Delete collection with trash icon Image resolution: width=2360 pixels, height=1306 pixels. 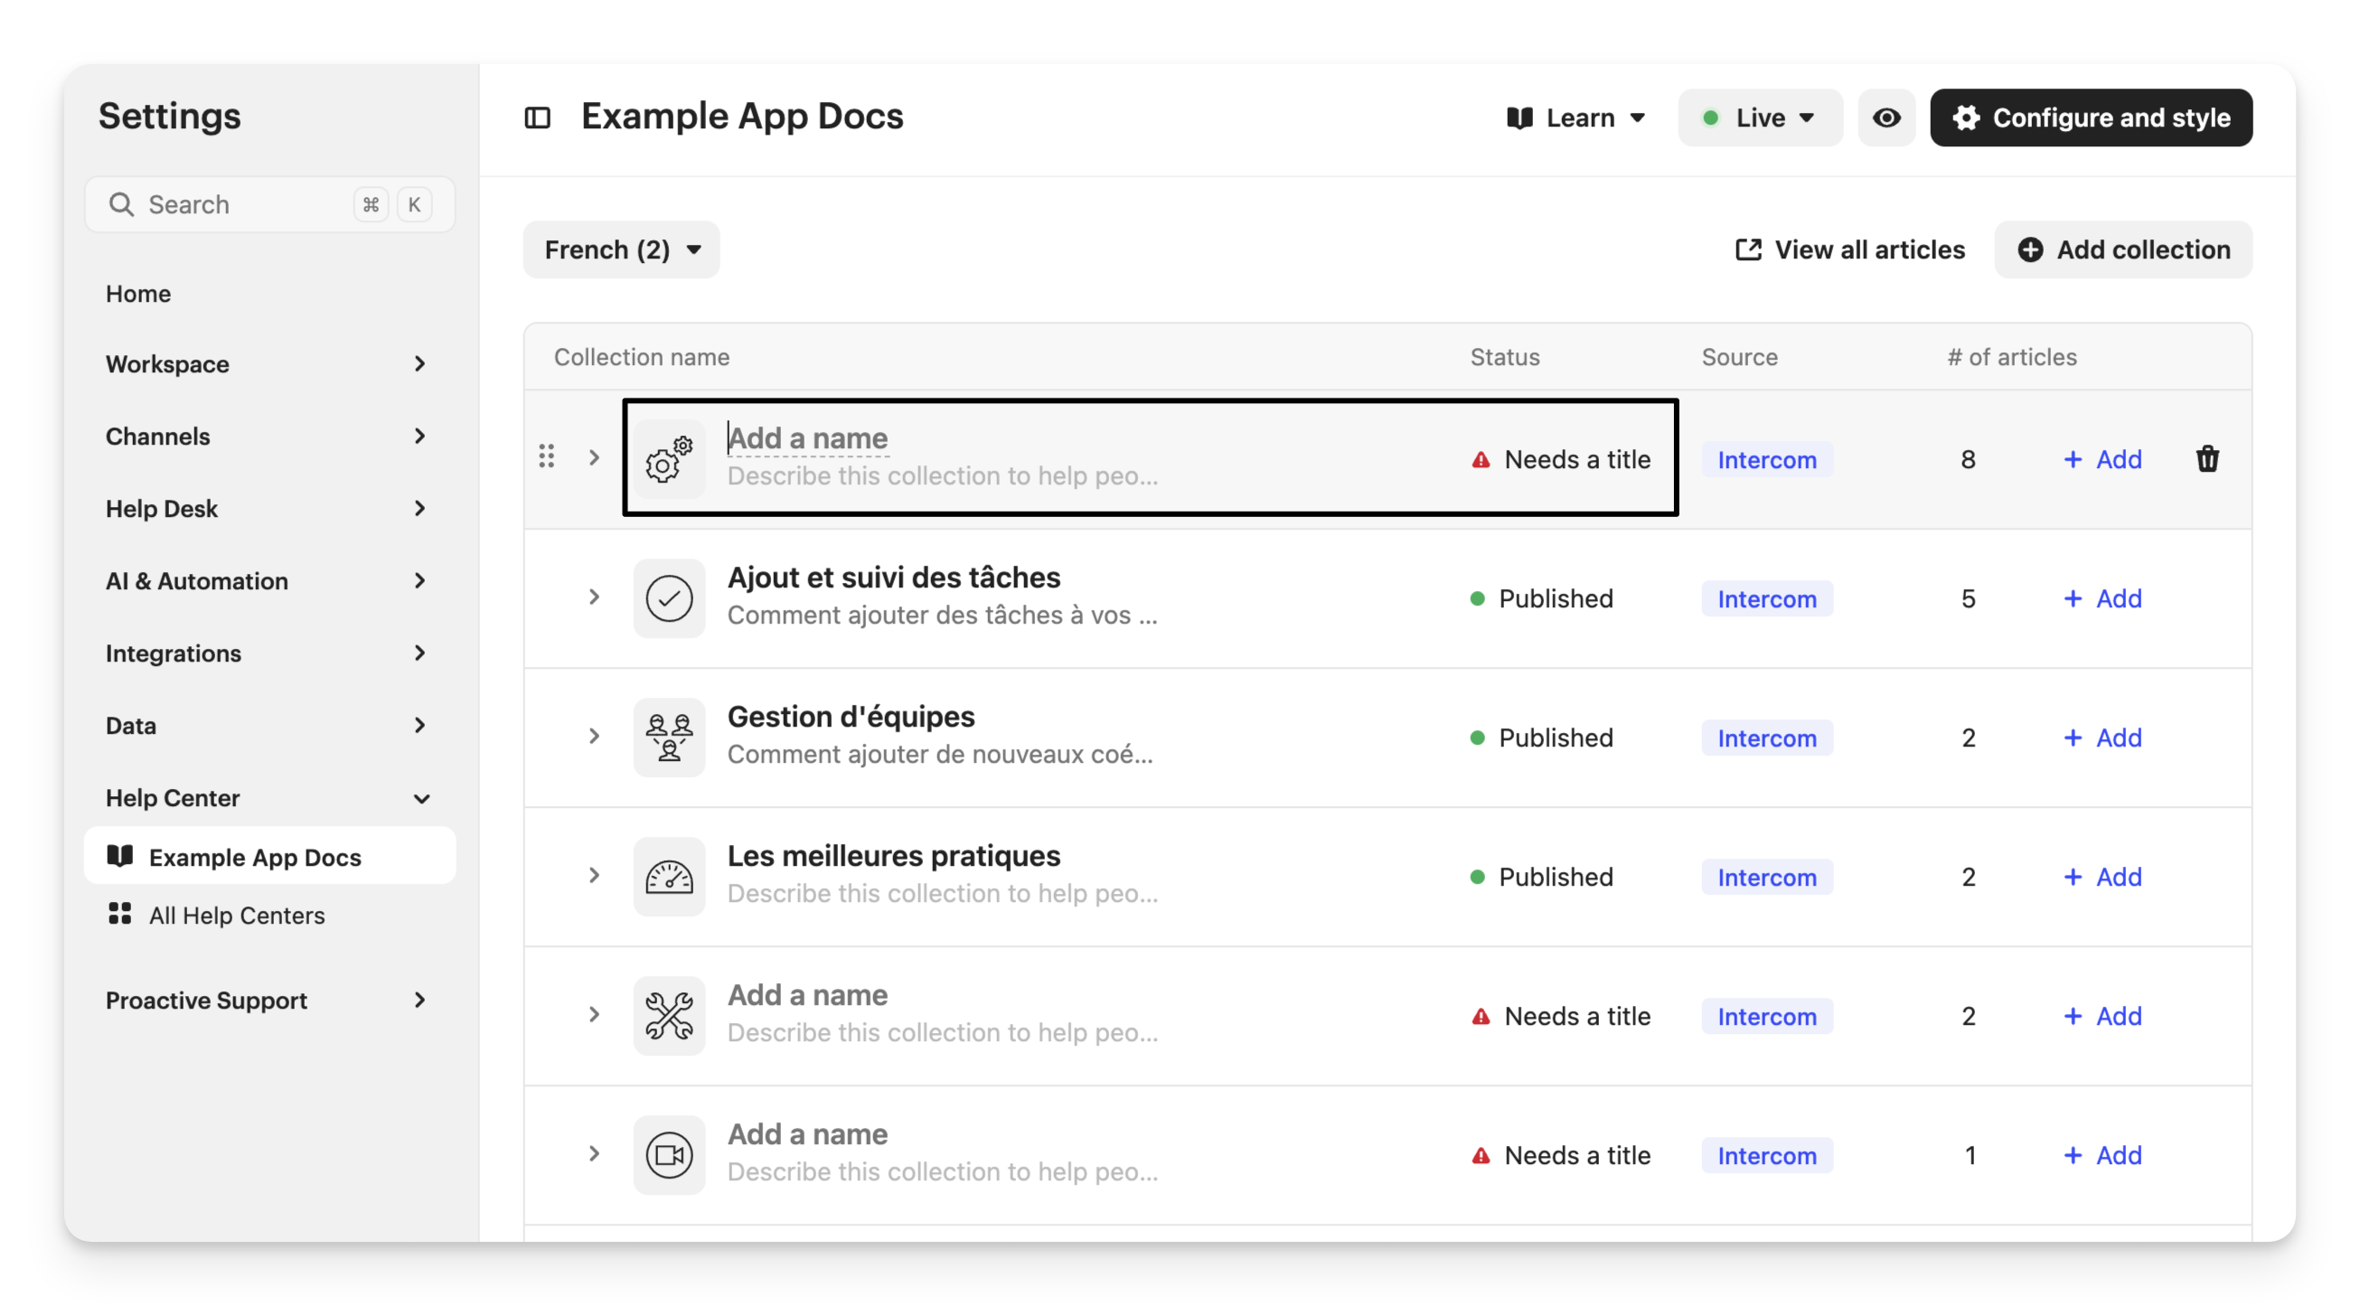click(x=2207, y=459)
